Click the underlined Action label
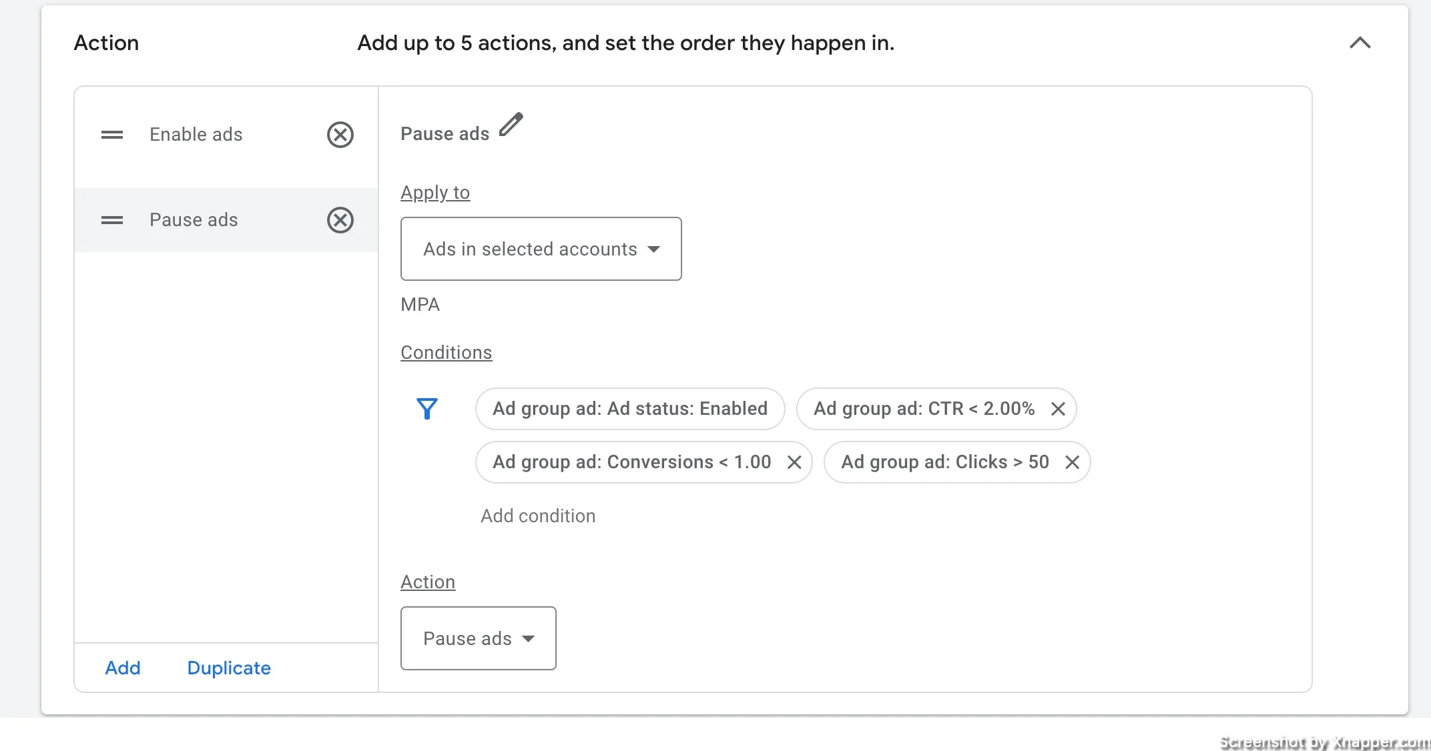This screenshot has width=1431, height=751. click(428, 582)
